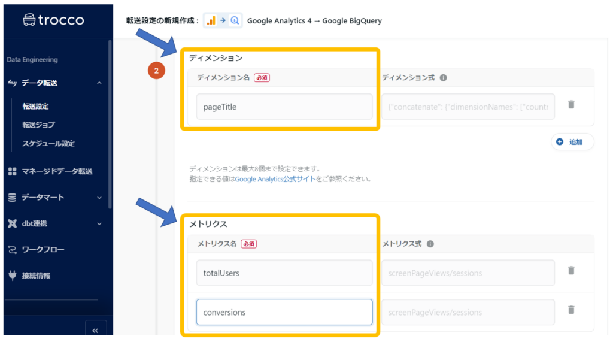Screen dimensions: 613x342
Task: Click the Google Analytics 4 source icon
Action: 211,20
